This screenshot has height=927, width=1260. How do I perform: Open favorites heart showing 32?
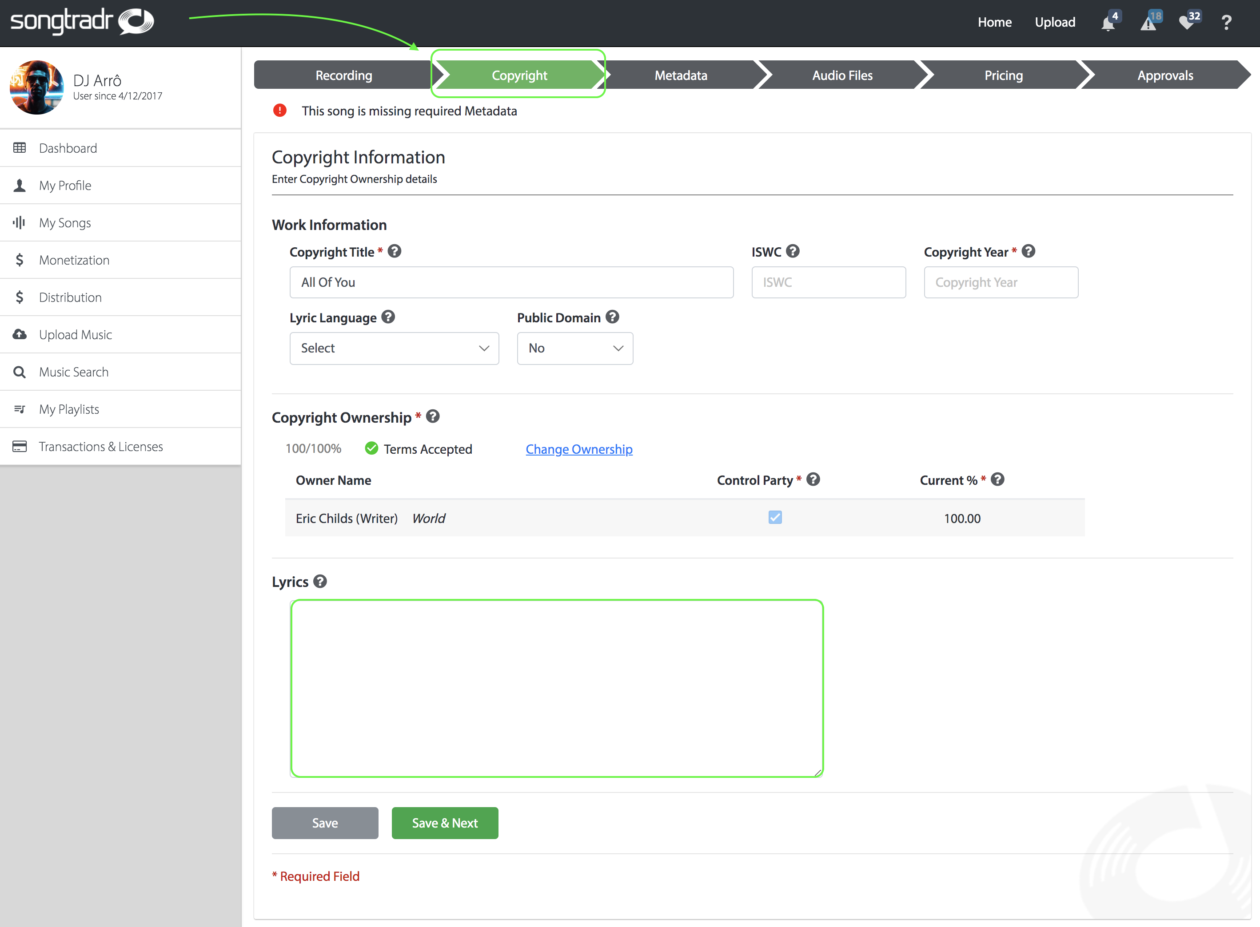[x=1187, y=23]
